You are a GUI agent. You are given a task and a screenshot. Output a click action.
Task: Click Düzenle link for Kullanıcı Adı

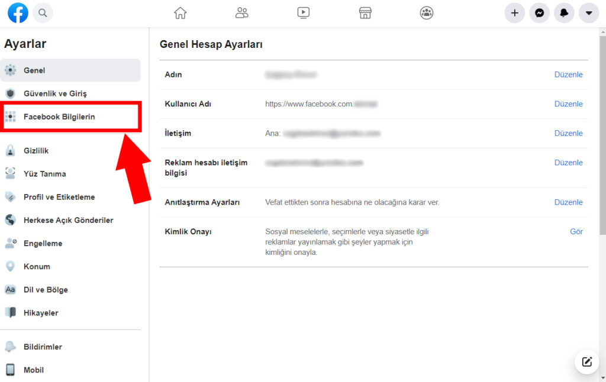click(x=568, y=104)
